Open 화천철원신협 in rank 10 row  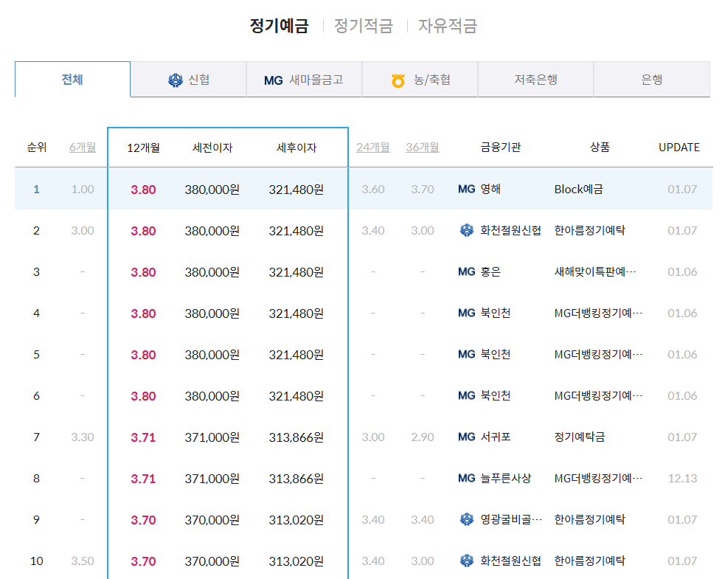click(x=510, y=561)
